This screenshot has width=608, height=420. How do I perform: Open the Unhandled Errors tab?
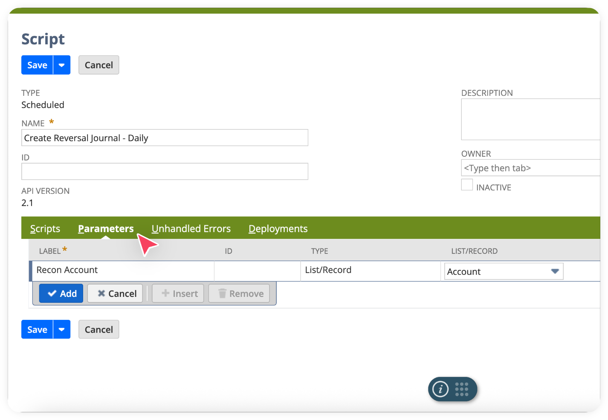(x=191, y=228)
